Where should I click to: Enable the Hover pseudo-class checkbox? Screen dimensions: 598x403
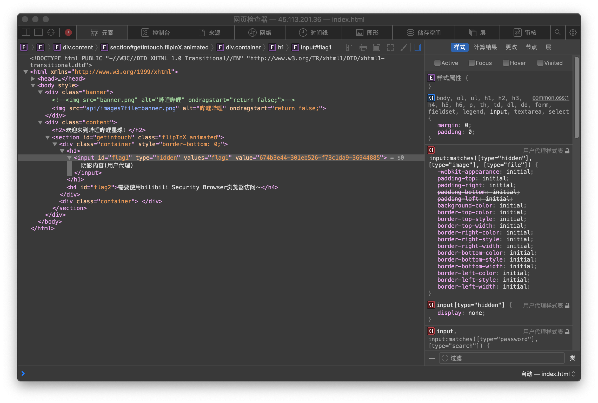tap(506, 63)
